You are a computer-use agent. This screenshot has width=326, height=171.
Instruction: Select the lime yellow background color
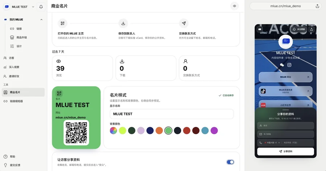(x=122, y=131)
